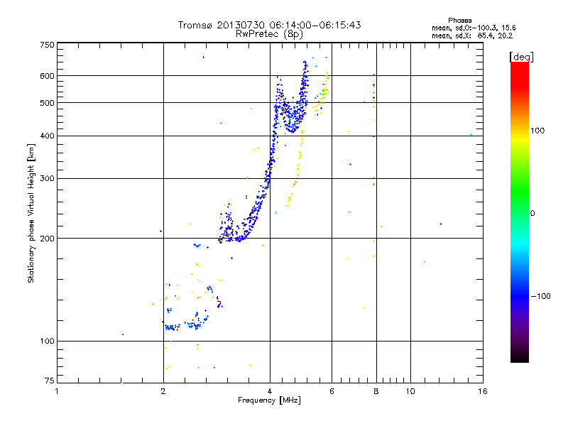Click the '750' y-axis tick label
568x426 pixels.
click(x=47, y=45)
